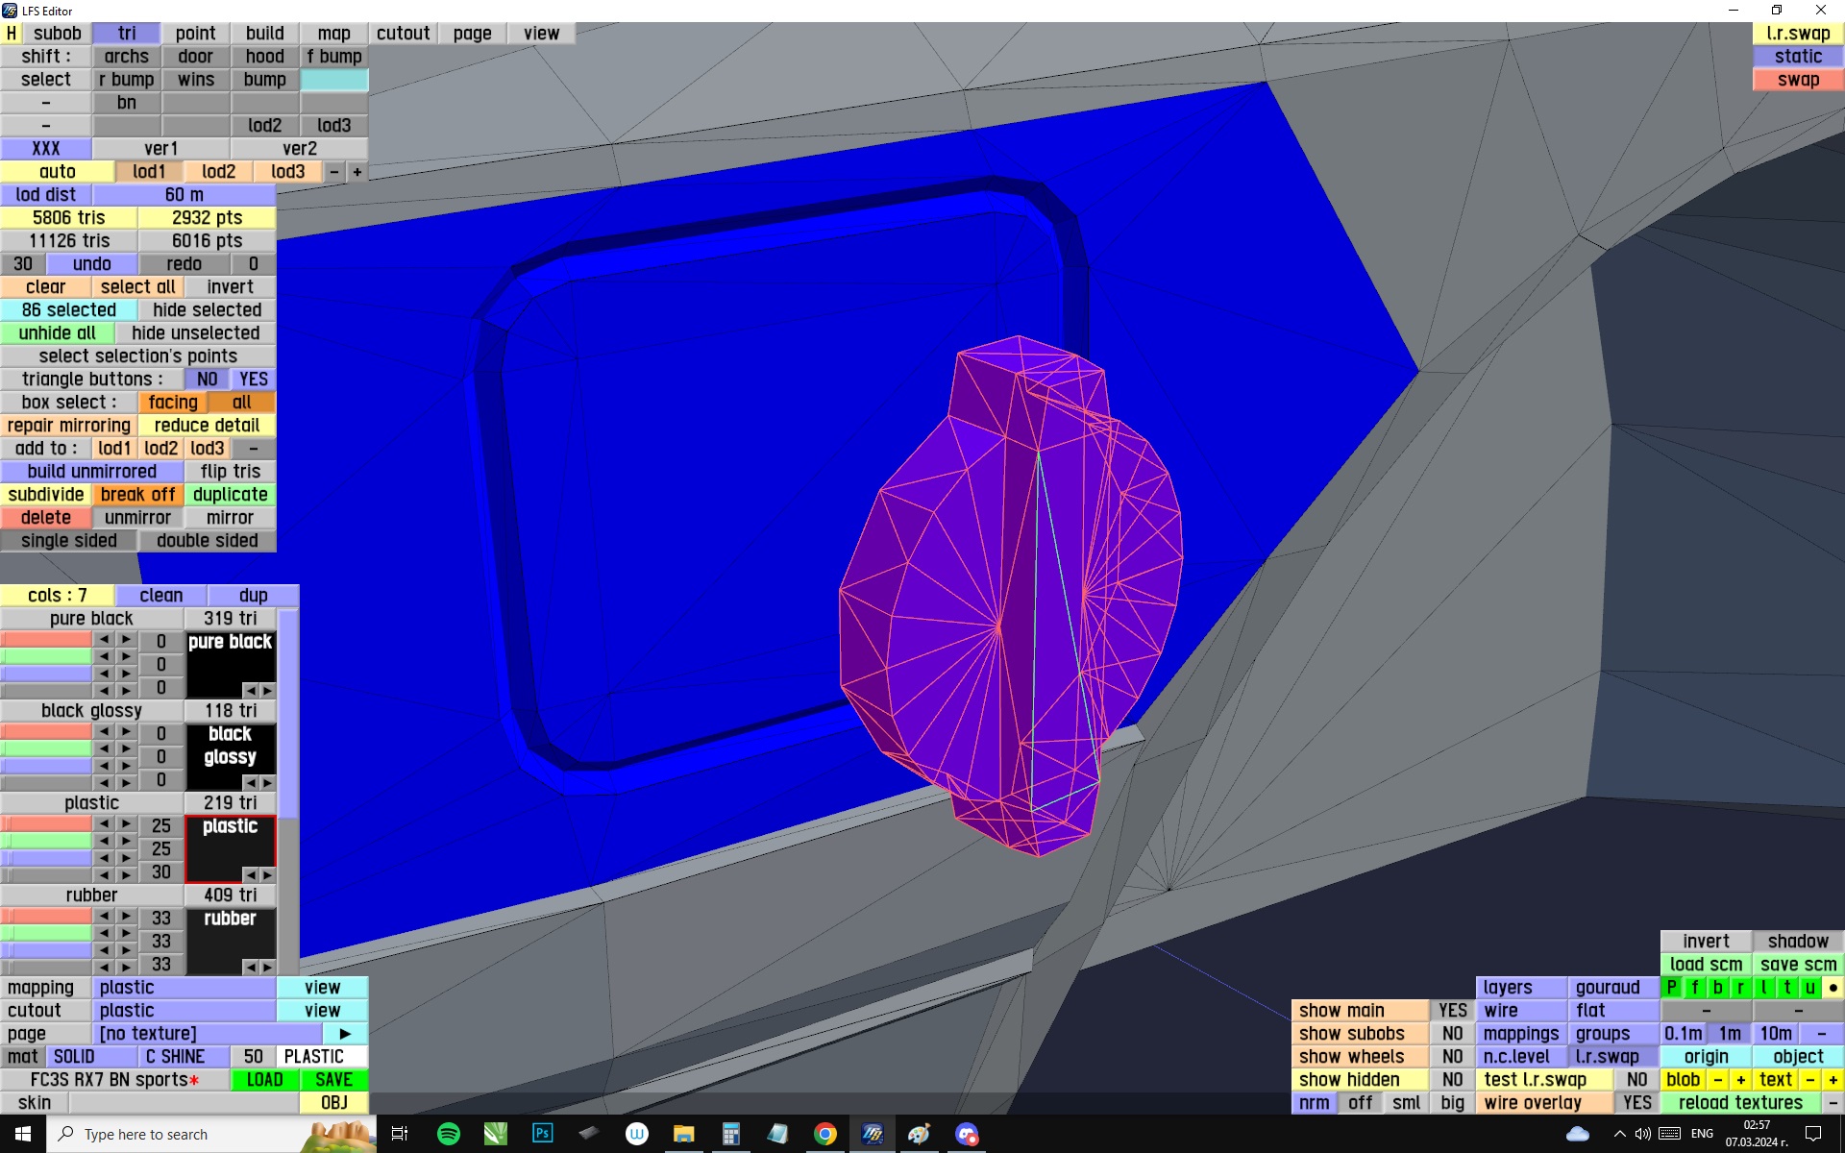Set triangle buttons to NO
Viewport: 1845px width, 1153px height.
coord(207,380)
